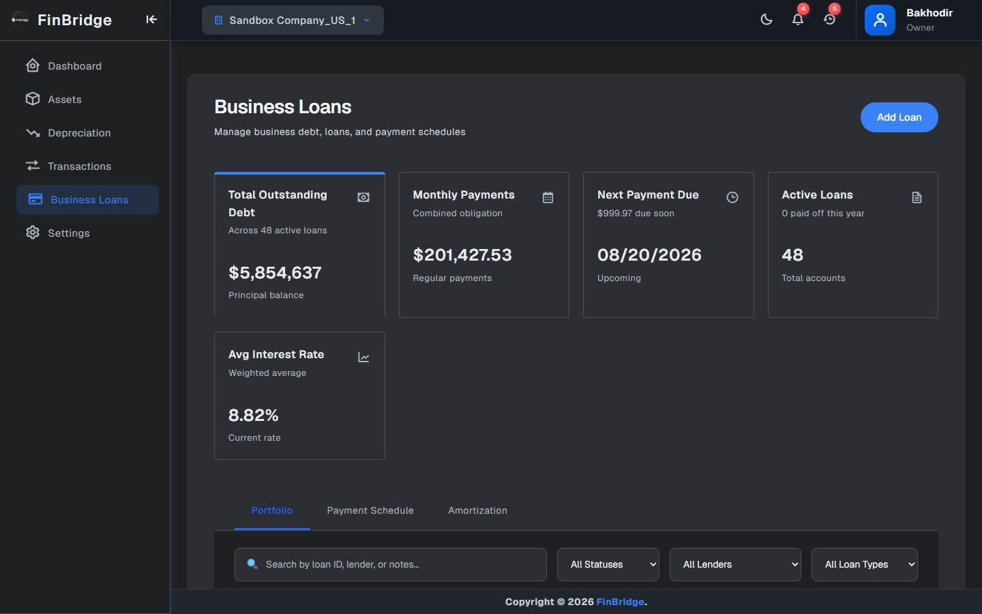Click the 48 total accounts value
Screen dimensions: 982x614
click(x=792, y=255)
